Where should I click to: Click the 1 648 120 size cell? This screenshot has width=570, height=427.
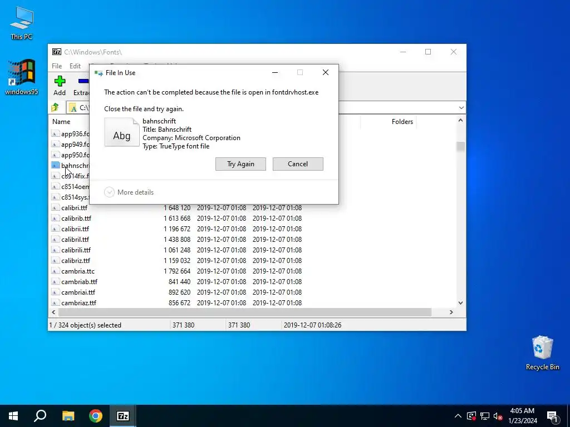point(177,208)
